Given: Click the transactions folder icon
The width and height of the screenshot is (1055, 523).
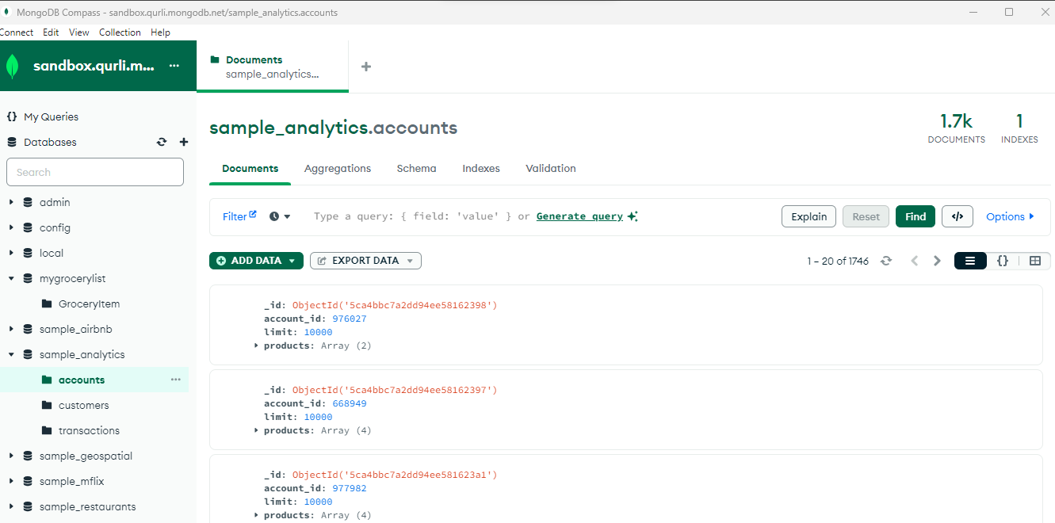Looking at the screenshot, I should (47, 430).
